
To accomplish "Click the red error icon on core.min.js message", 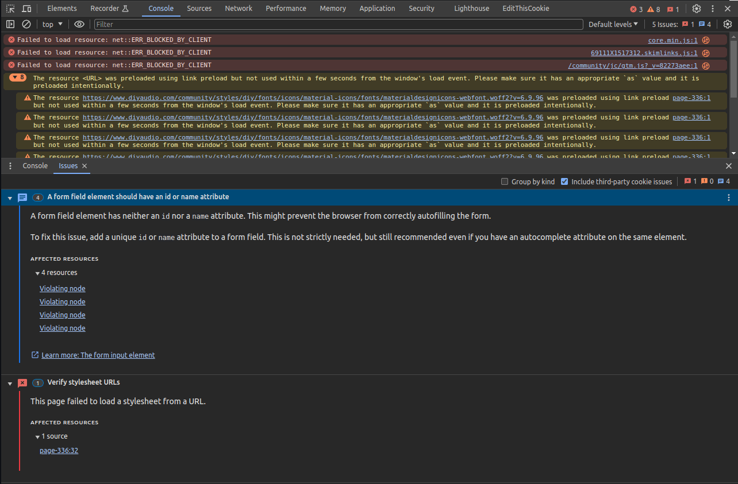I will pyautogui.click(x=11, y=40).
